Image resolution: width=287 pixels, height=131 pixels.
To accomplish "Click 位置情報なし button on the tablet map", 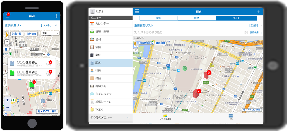I will click(x=146, y=43).
